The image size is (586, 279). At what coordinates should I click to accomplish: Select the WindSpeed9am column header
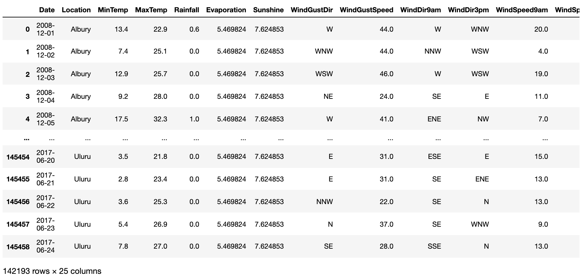click(522, 10)
